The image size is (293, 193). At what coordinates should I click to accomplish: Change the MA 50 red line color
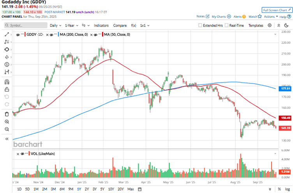102,35
